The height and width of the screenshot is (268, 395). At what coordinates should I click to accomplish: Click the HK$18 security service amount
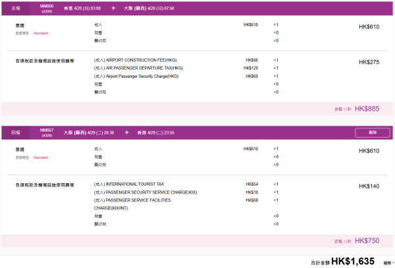click(252, 192)
